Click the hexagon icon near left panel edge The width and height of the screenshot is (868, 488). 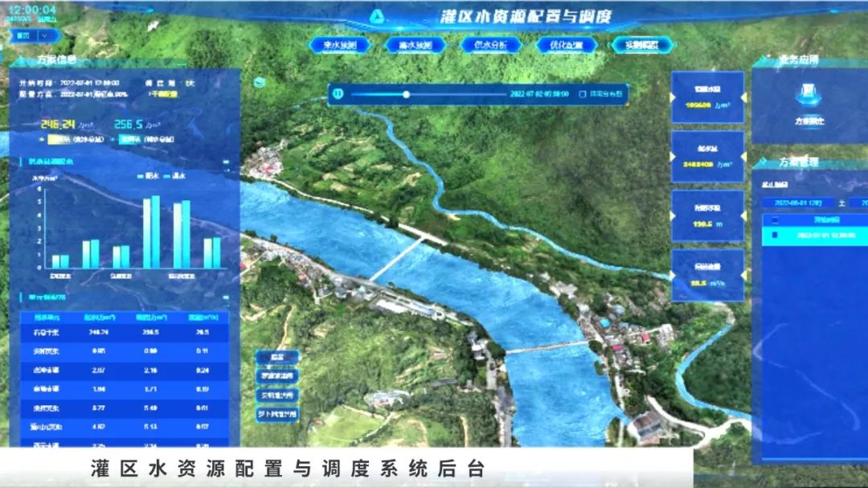point(259,81)
